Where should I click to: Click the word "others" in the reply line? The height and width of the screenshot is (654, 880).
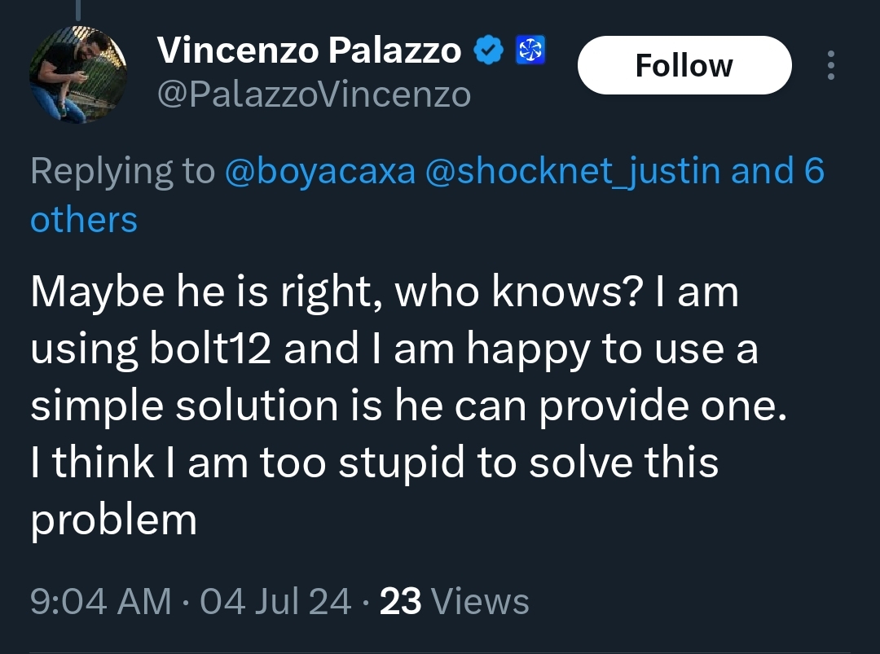[x=84, y=220]
